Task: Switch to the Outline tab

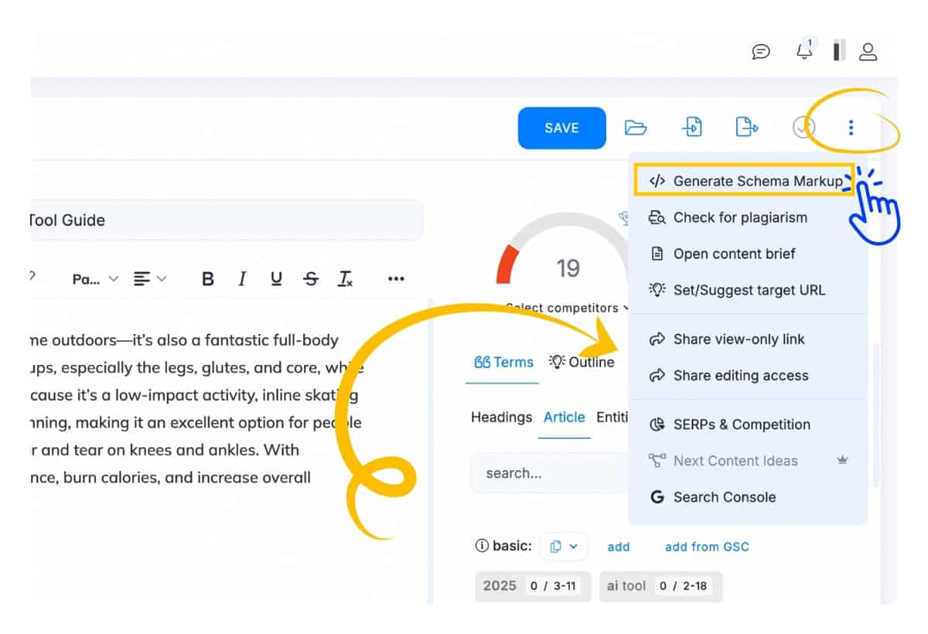Action: click(x=582, y=362)
